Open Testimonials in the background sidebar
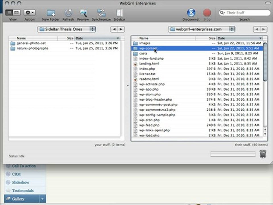Image resolution: width=273 pixels, height=205 pixels. pos(23,191)
